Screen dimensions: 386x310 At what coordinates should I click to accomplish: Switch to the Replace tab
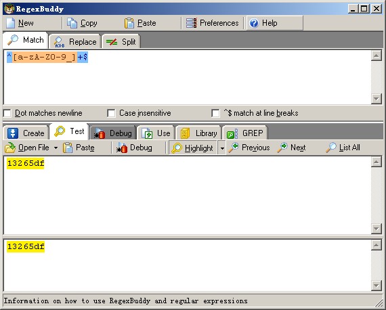pyautogui.click(x=76, y=42)
